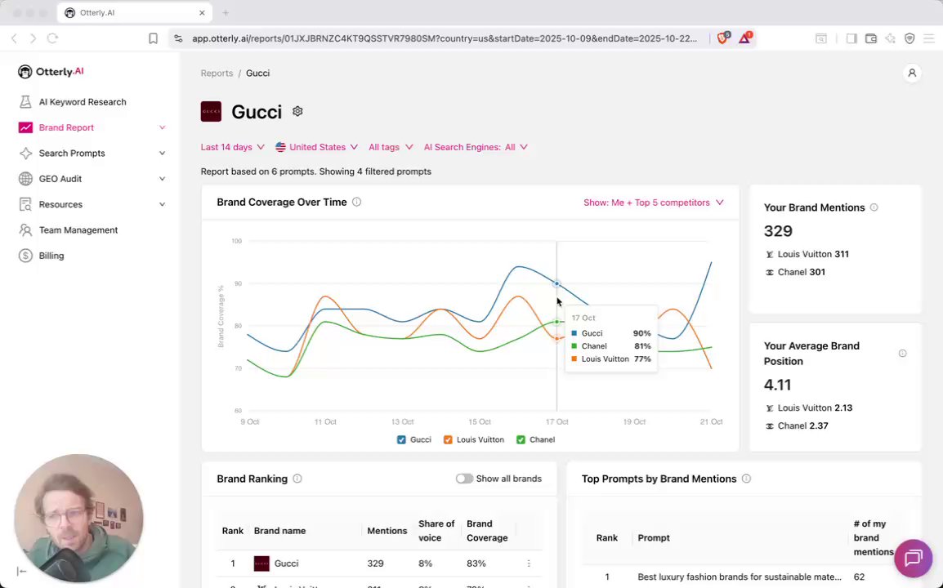Image resolution: width=943 pixels, height=588 pixels.
Task: Open the All tags filter dropdown
Action: tap(391, 147)
